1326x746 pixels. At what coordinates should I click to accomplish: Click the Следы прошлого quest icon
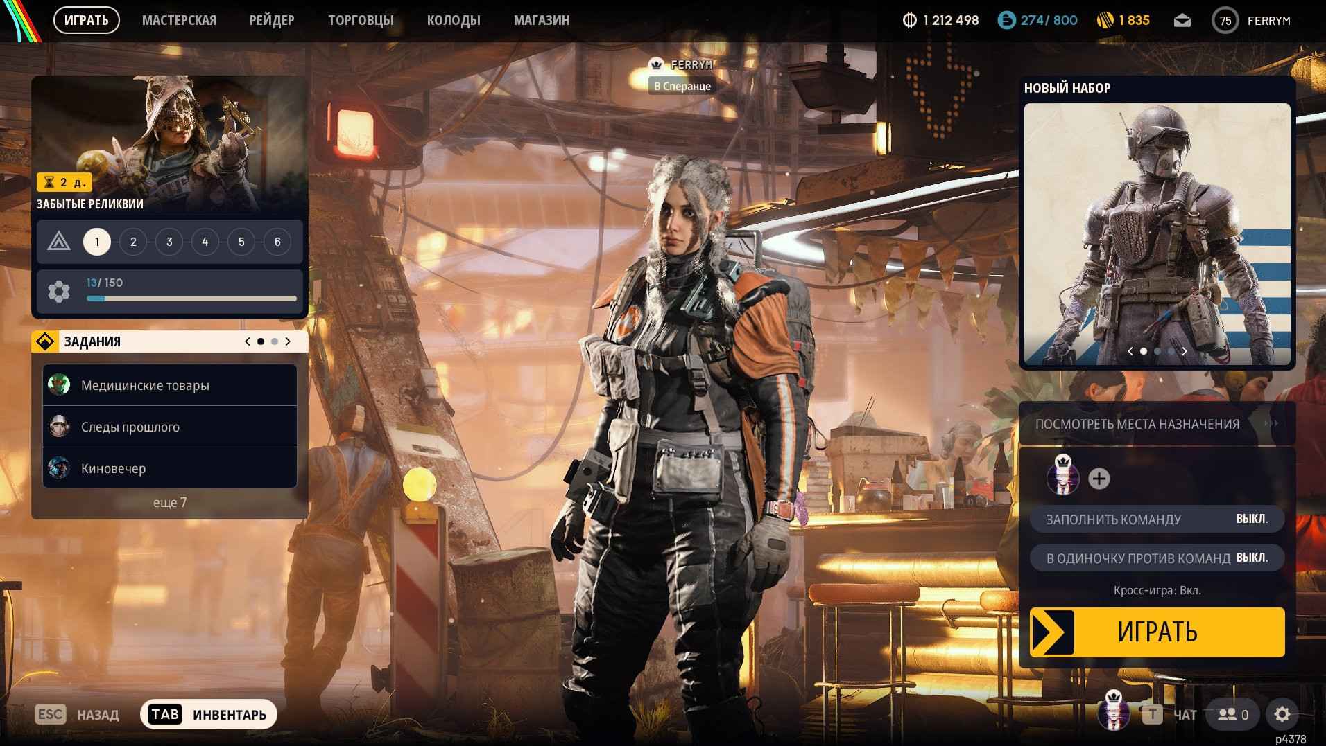(59, 426)
